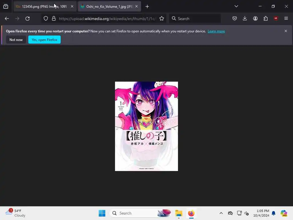Open File Explorer from the taskbar

pos(179,213)
